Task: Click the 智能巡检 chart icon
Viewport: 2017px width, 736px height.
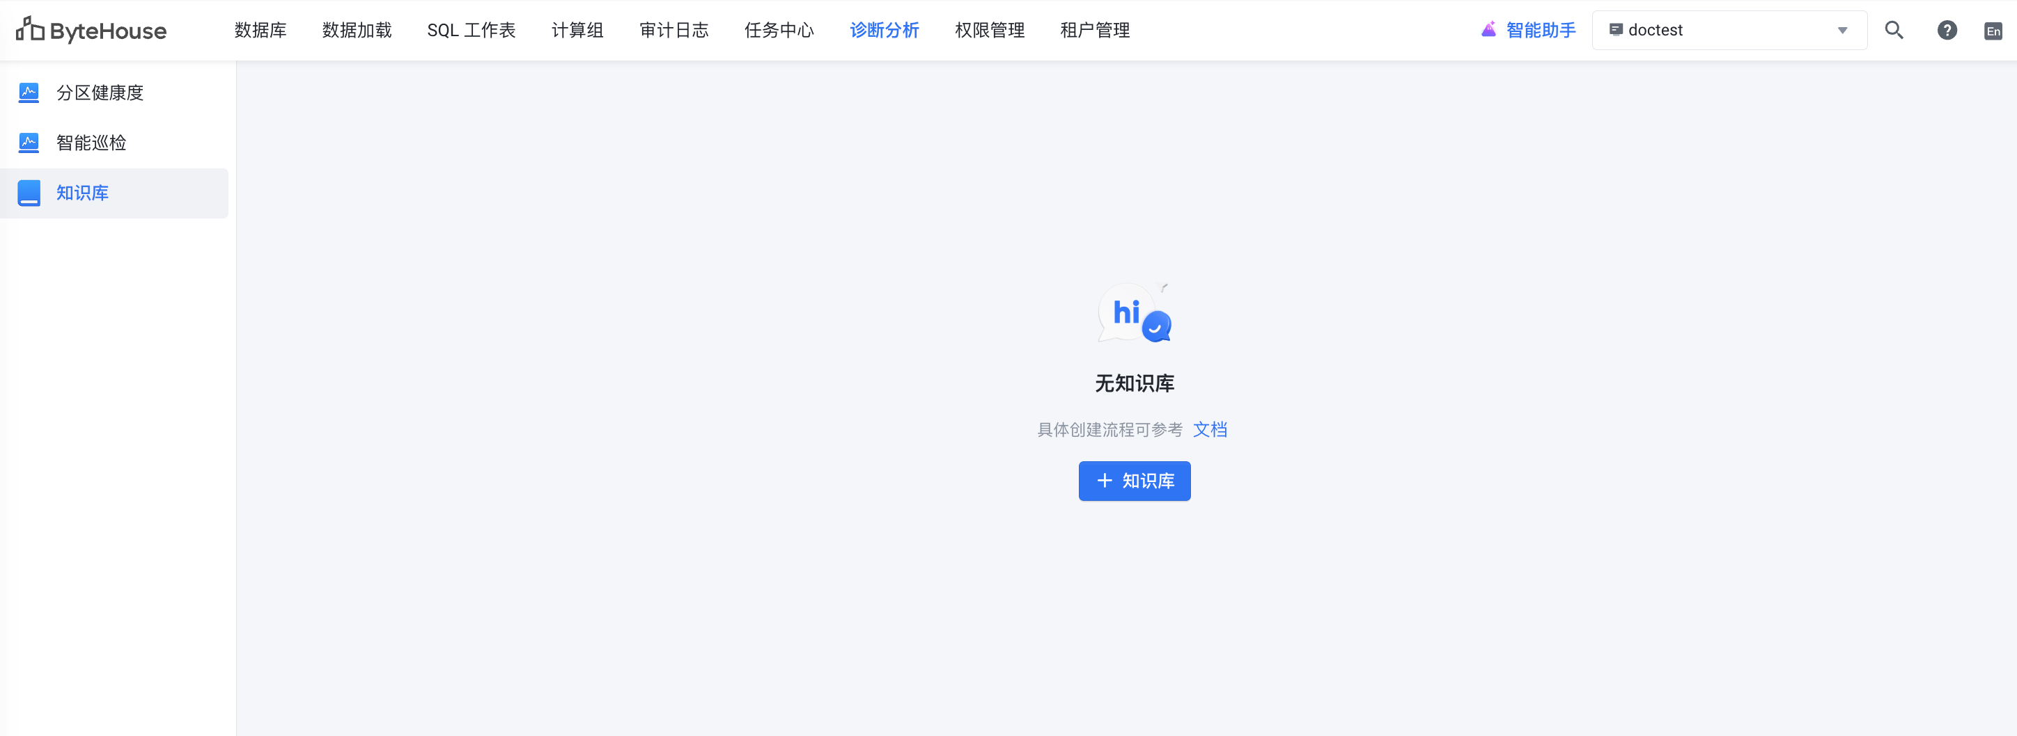Action: (x=29, y=143)
